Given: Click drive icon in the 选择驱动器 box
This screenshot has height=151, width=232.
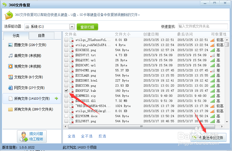Looking at the screenshot, I should (x=27, y=27).
